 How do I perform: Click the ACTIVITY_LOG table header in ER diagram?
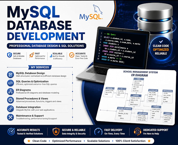[x=153, y=90]
